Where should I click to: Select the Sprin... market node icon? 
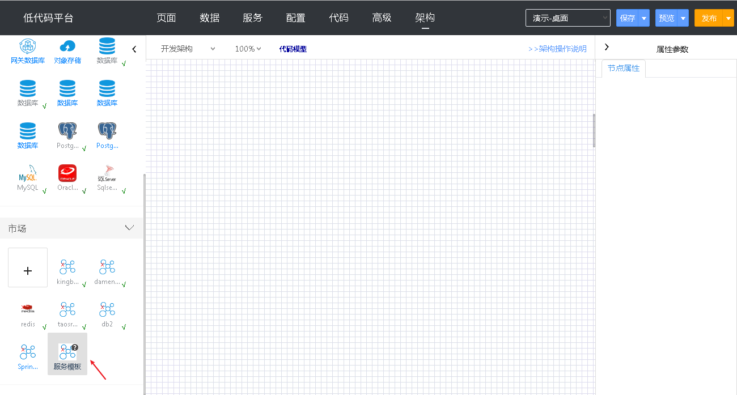[x=28, y=352]
